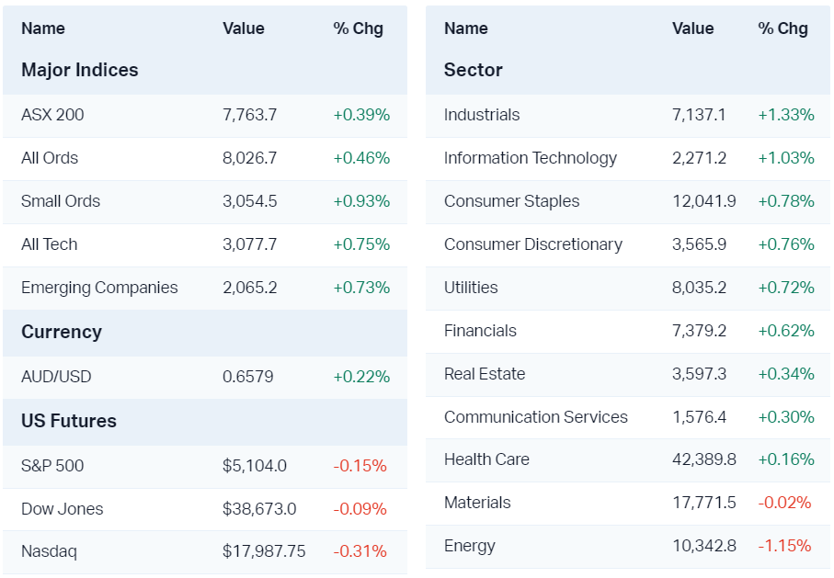Click the AUD/USD currency pair
This screenshot has width=834, height=578.
click(56, 377)
